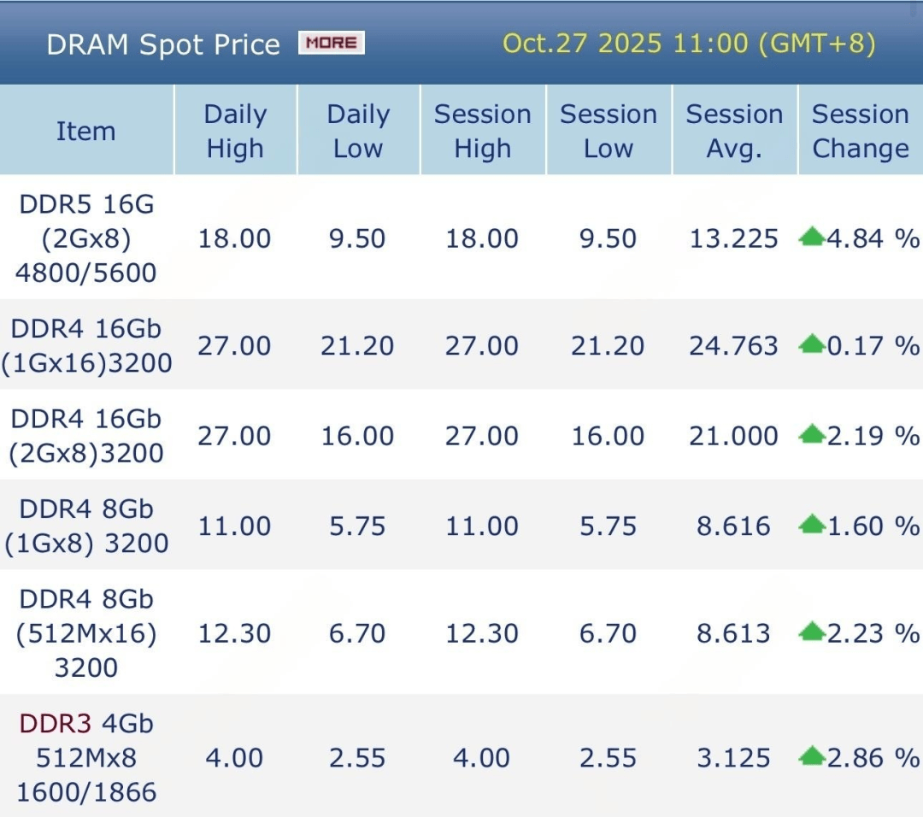Click the green arrow beside 1.60 %
Viewport: 923px width, 817px height.
(x=811, y=525)
